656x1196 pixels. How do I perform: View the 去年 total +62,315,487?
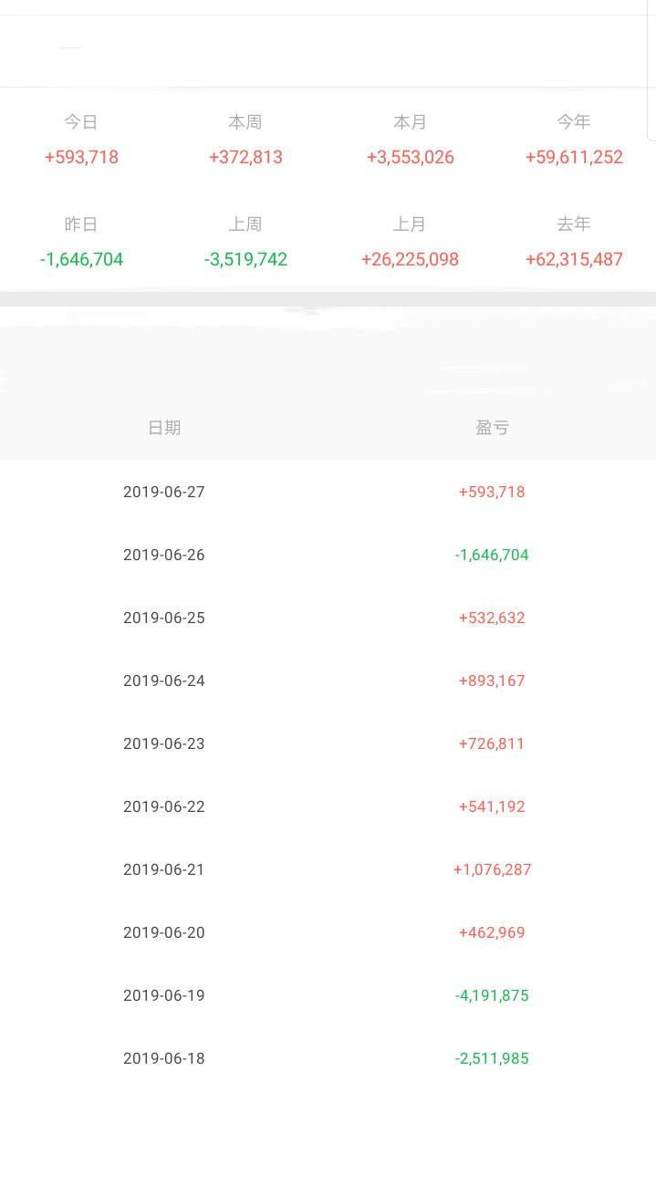pos(574,259)
